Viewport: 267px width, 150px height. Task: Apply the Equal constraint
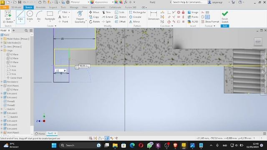click(x=183, y=22)
